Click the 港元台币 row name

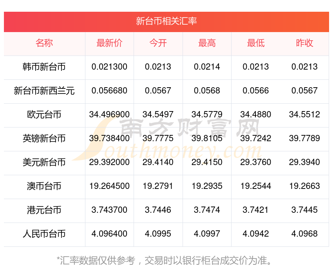pos(44,210)
